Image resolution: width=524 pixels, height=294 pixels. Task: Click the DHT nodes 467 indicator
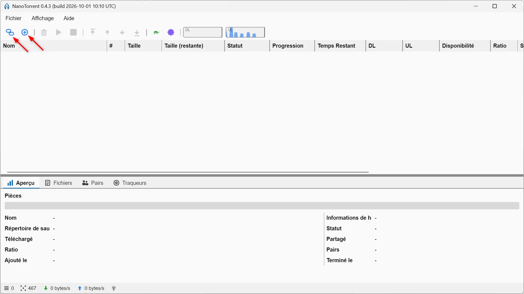(x=28, y=288)
